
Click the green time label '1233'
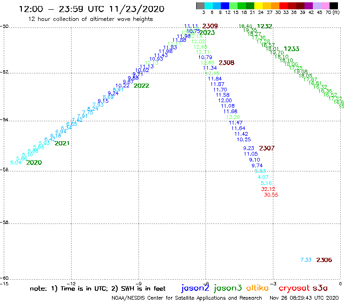(291, 49)
